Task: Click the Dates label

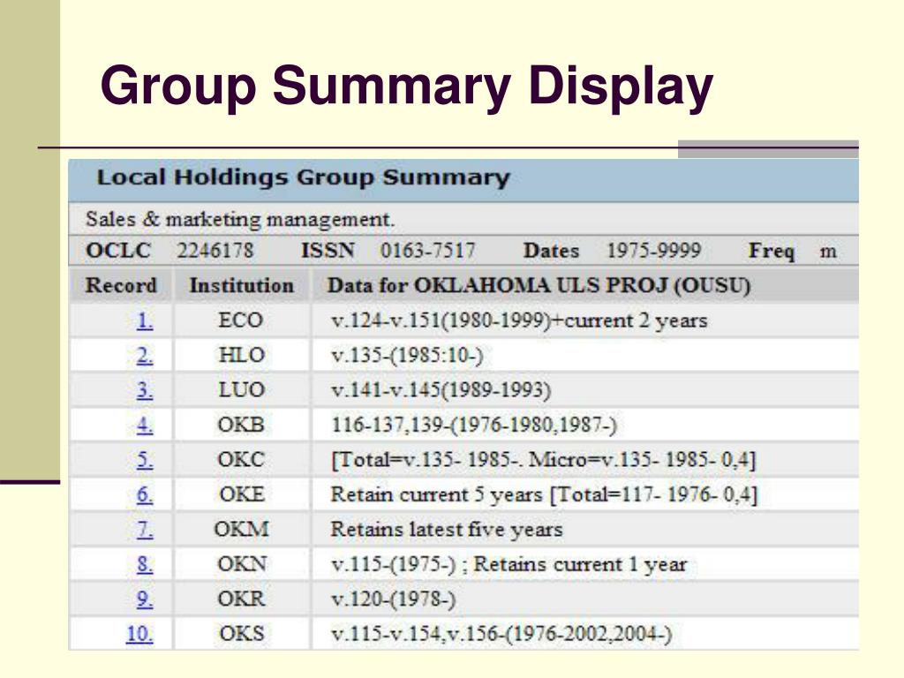Action: [551, 251]
